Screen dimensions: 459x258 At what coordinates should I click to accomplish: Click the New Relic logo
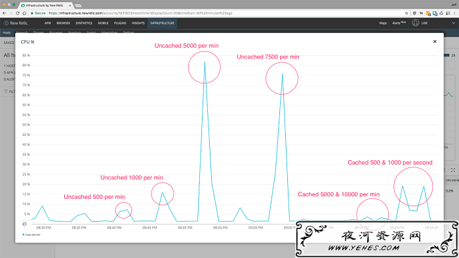16,23
